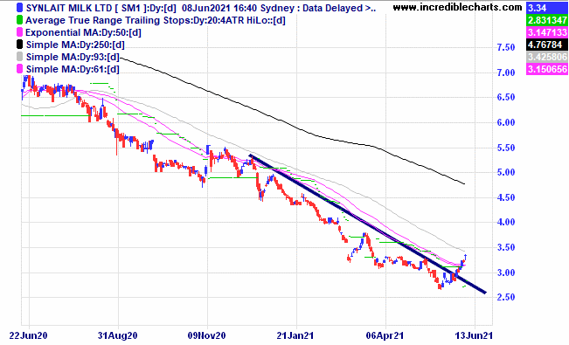Click the grey 3.425806 value box

click(x=547, y=57)
